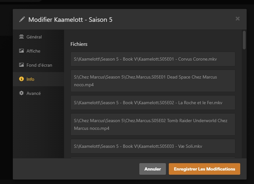Viewport: 254px width, 184px height.
Task: Click the Tomb Raider Underworld file path field
Action: click(153, 124)
